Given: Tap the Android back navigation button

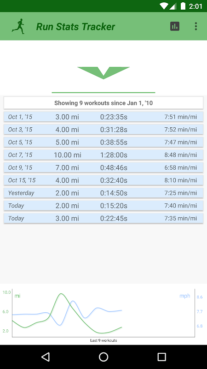Looking at the screenshot, I should [45, 357].
